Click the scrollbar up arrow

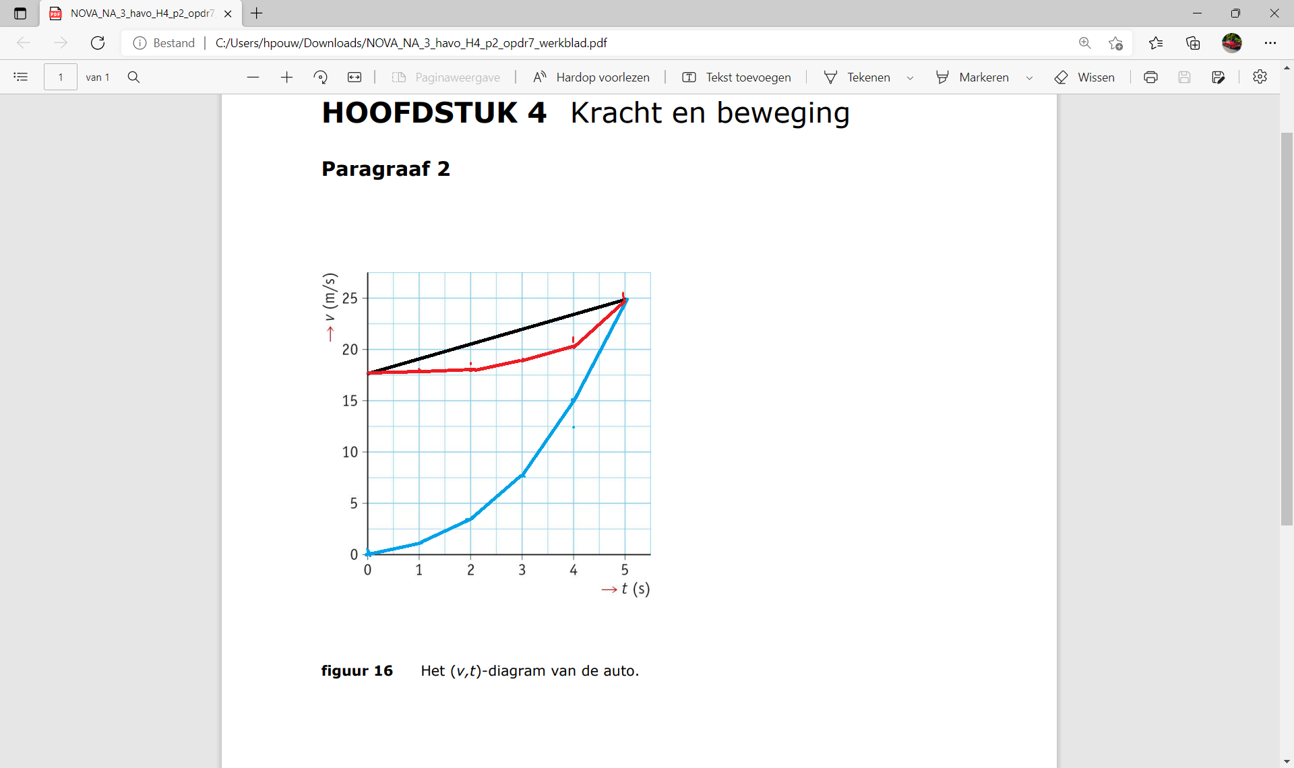[x=1287, y=68]
